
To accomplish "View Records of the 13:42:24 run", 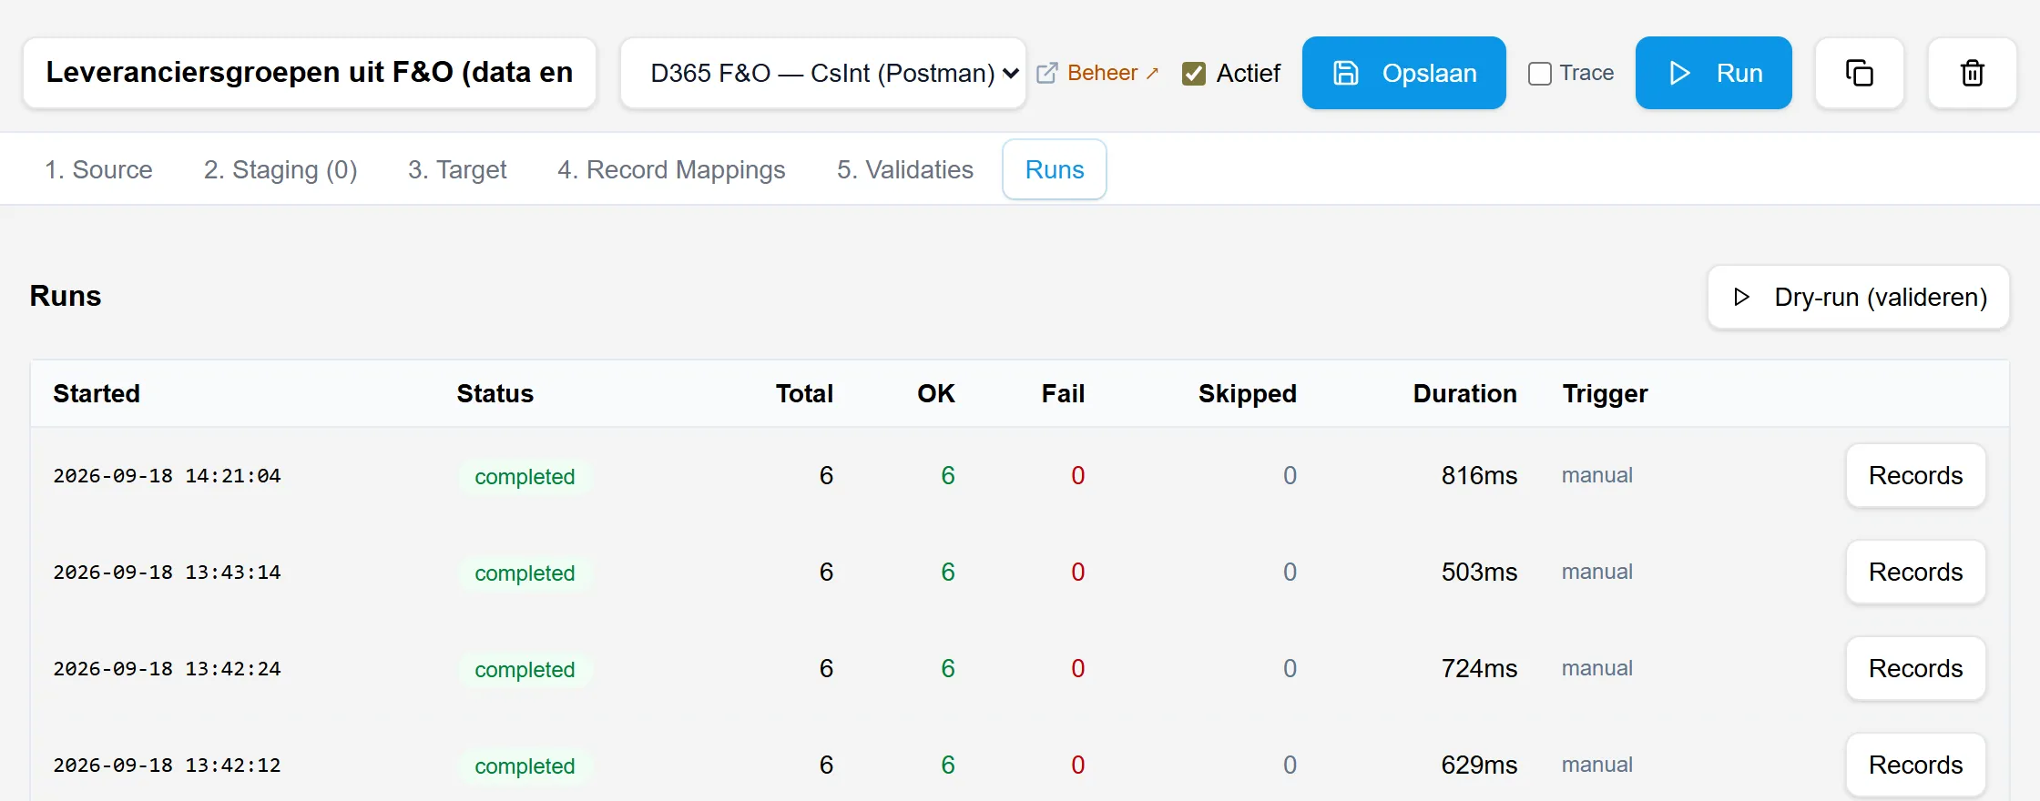I will tap(1915, 668).
